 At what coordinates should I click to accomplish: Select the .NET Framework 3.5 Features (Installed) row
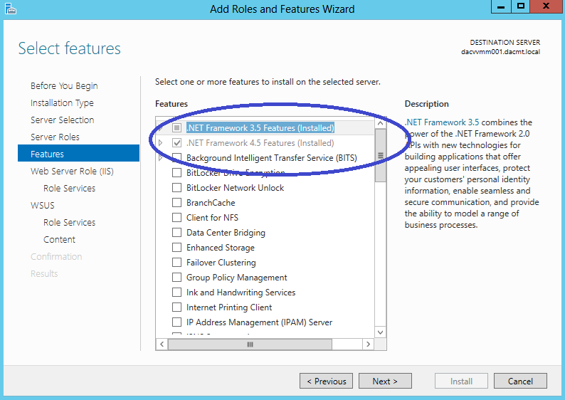(260, 128)
